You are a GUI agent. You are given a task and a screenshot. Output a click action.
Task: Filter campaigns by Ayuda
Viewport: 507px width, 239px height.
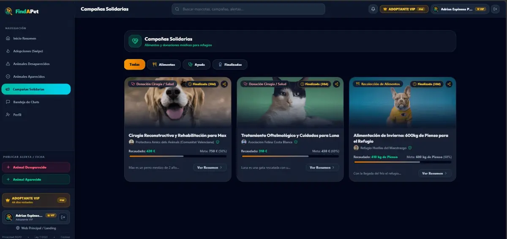196,64
